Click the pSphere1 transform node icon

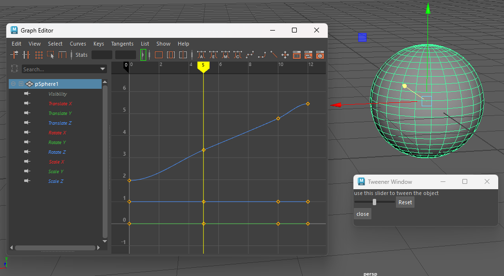coord(30,84)
